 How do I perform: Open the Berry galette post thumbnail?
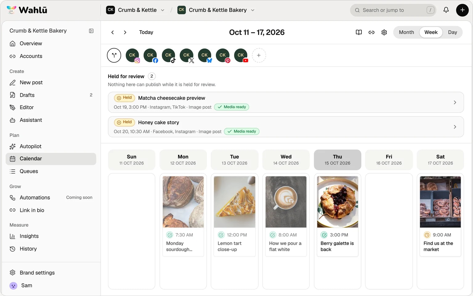coord(338,202)
